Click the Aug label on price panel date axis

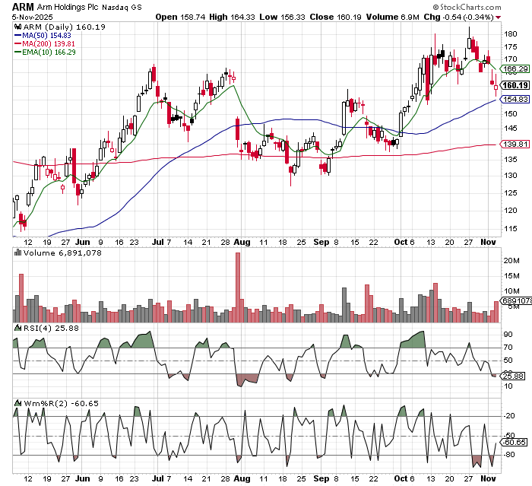click(x=242, y=242)
